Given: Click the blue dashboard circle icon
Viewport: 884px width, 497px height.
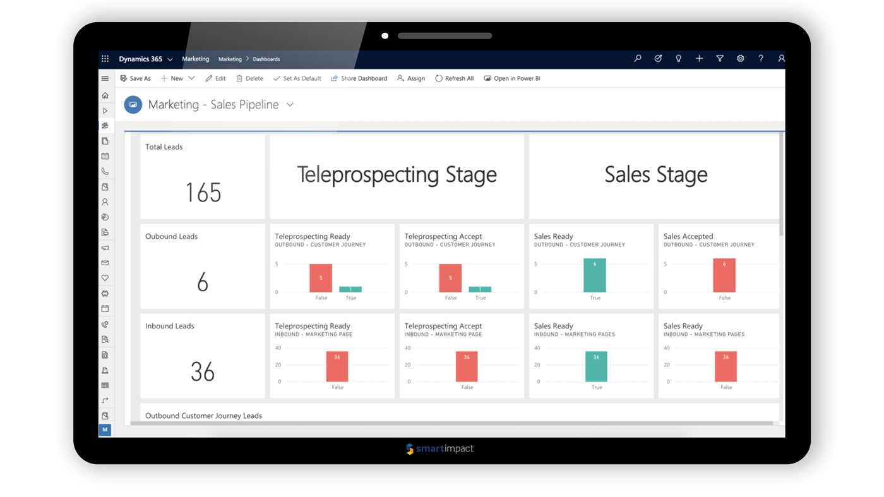Looking at the screenshot, I should (133, 105).
